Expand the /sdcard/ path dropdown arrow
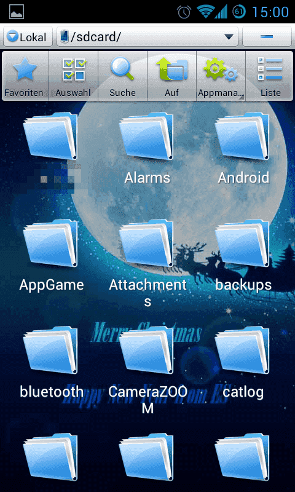 229,37
